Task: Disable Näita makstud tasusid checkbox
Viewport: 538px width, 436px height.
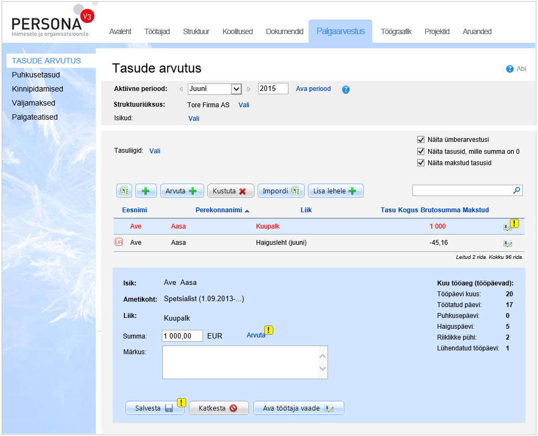Action: 421,163
